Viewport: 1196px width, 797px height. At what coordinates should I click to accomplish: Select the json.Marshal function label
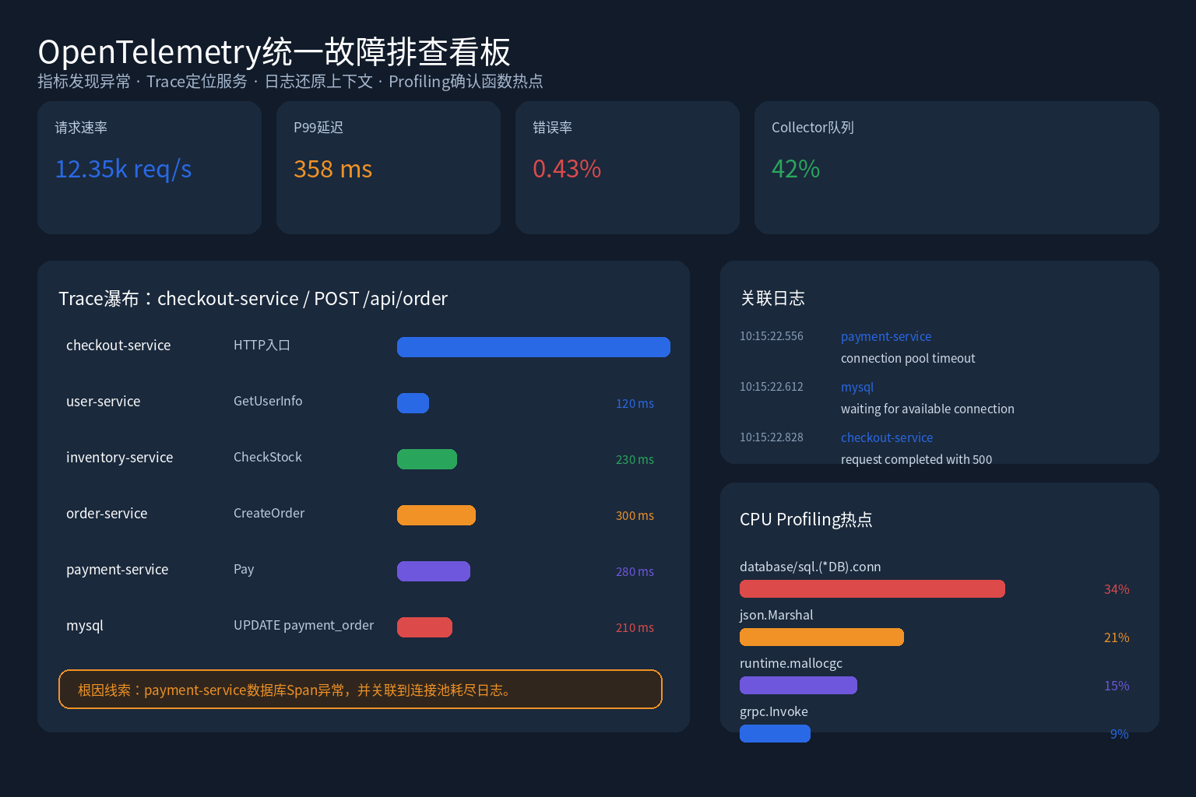pyautogui.click(x=776, y=615)
